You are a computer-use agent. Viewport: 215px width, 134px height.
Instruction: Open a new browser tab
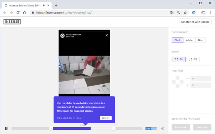tap(56, 5)
